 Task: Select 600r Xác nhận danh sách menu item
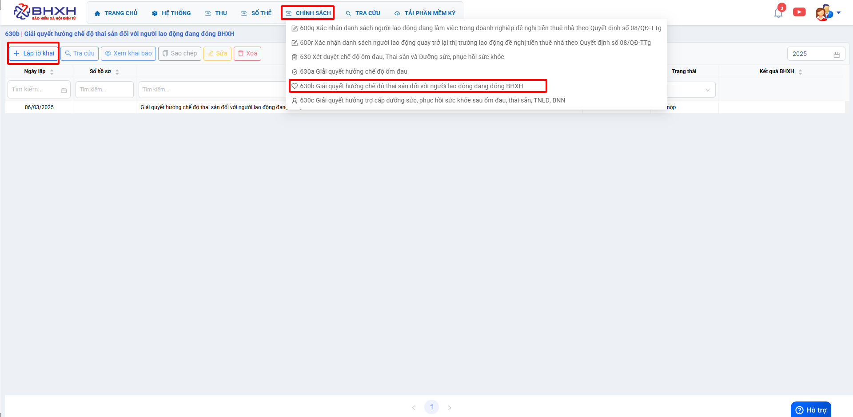click(x=476, y=43)
